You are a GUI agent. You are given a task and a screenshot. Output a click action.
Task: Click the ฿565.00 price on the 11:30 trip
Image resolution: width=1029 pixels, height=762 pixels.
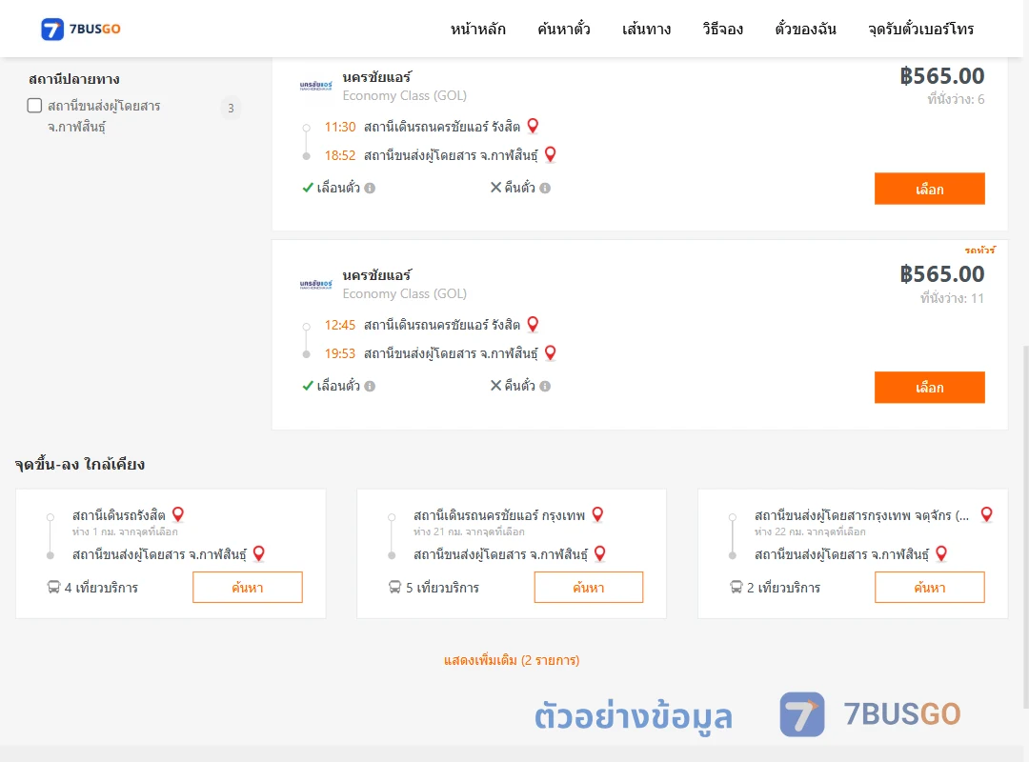point(941,76)
